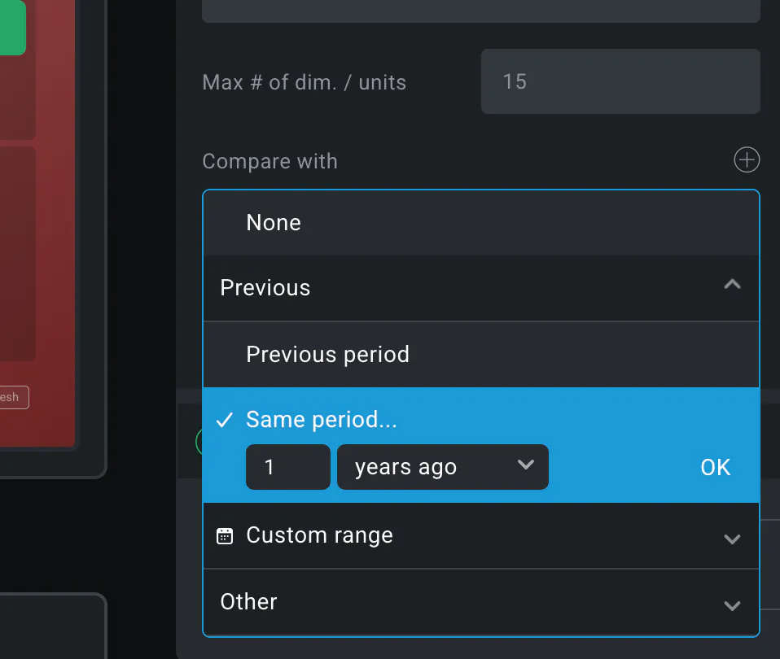
Task: Expand Custom range with its chevron arrow
Action: point(732,539)
